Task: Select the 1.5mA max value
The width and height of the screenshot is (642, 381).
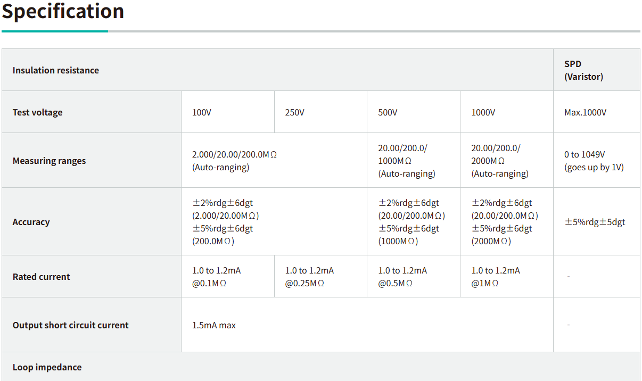Action: click(x=213, y=325)
